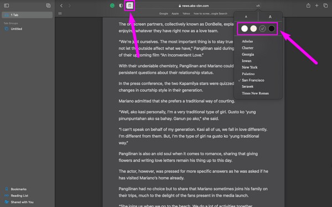Select the Palatino font
This screenshot has height=207, width=332.
[248, 74]
